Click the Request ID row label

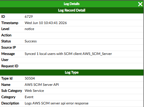[10, 66]
